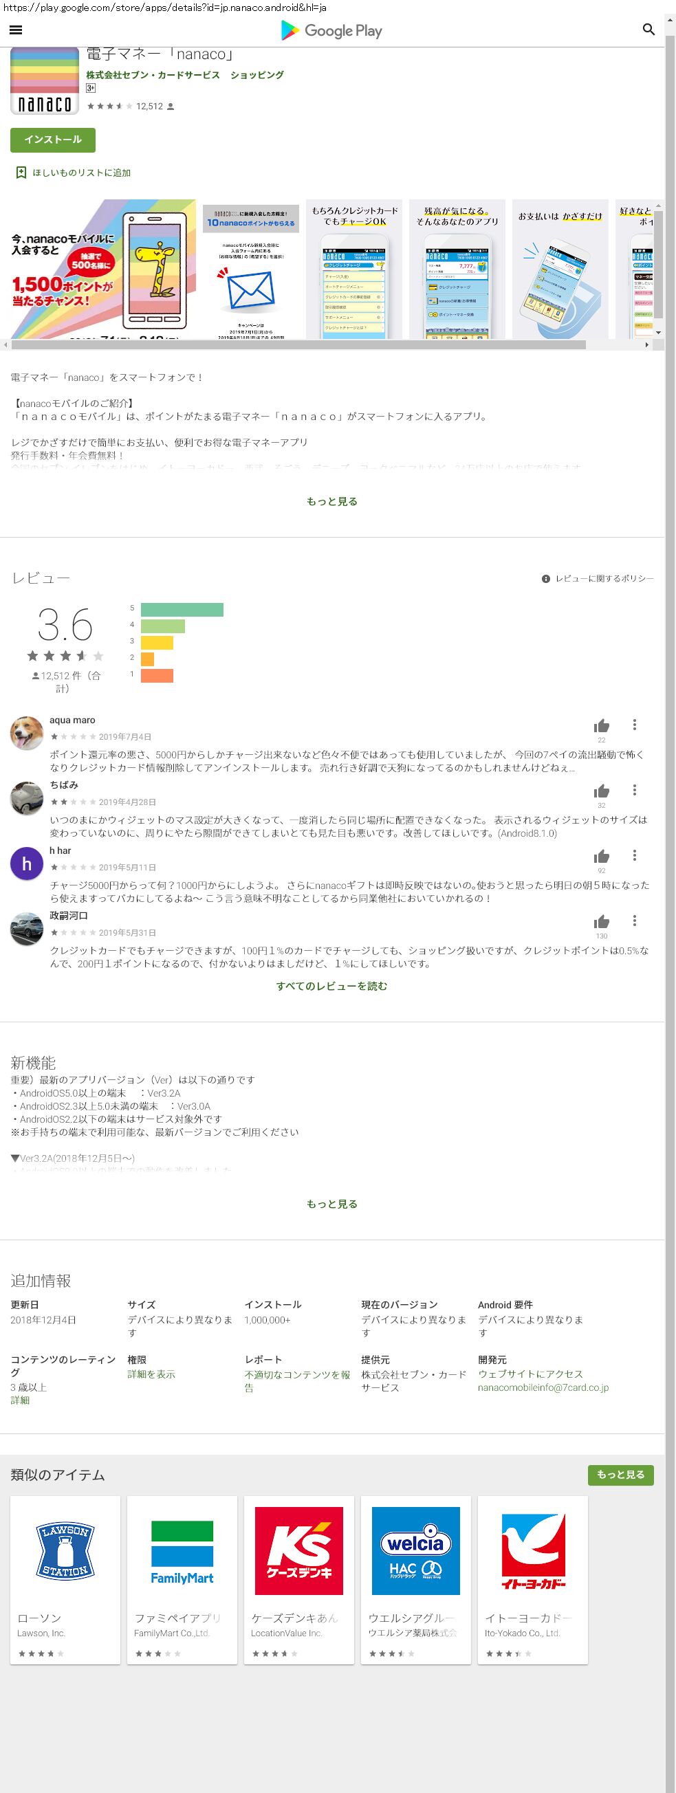Click the ウエルシア薬局株式会社 developer text
The width and height of the screenshot is (676, 1793).
pos(413,1633)
